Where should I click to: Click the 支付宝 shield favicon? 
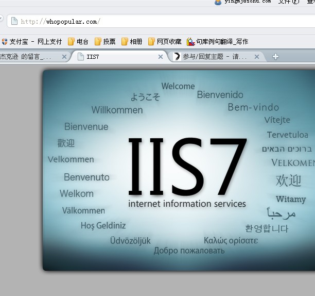pos(5,42)
